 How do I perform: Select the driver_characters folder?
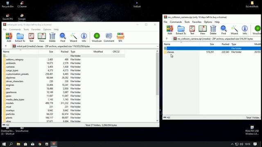[15, 81]
